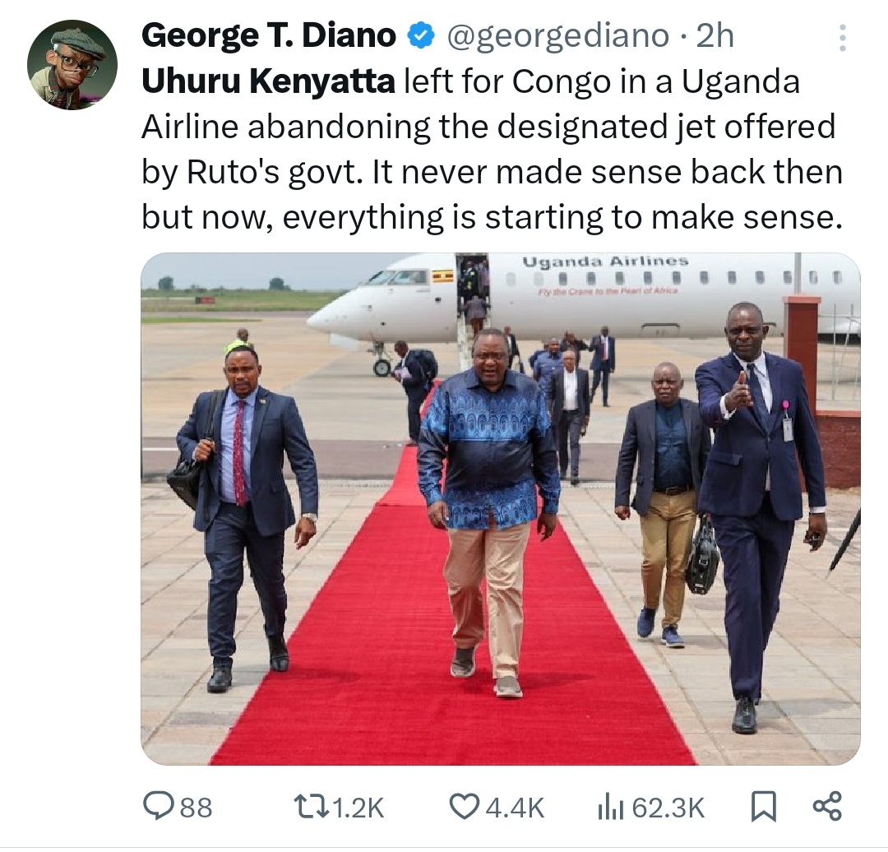Screen dimensions: 888x852
Task: Click the blue verified badge
Action: [x=421, y=36]
